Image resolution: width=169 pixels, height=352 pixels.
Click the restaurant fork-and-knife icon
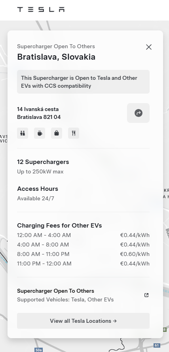click(74, 134)
